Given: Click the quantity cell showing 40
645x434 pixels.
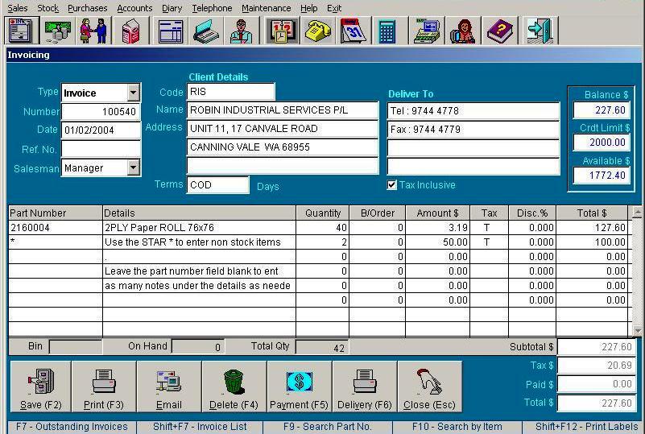Looking at the screenshot, I should [x=322, y=228].
